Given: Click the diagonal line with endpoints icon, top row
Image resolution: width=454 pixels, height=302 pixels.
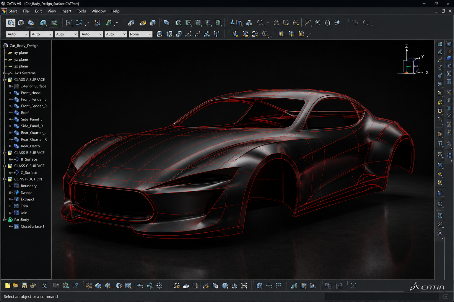Looking at the screenshot, I should (307, 23).
